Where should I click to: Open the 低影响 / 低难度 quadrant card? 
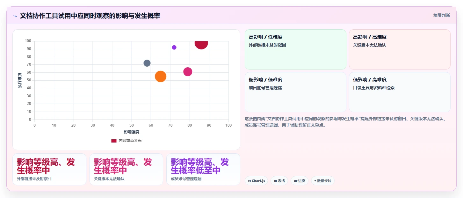click(295, 92)
